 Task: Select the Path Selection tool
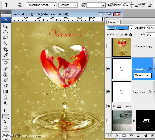coord(6,122)
